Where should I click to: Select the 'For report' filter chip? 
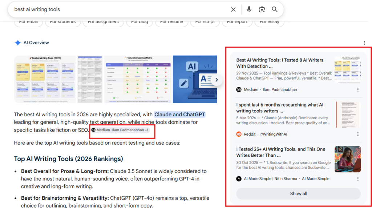click(237, 22)
